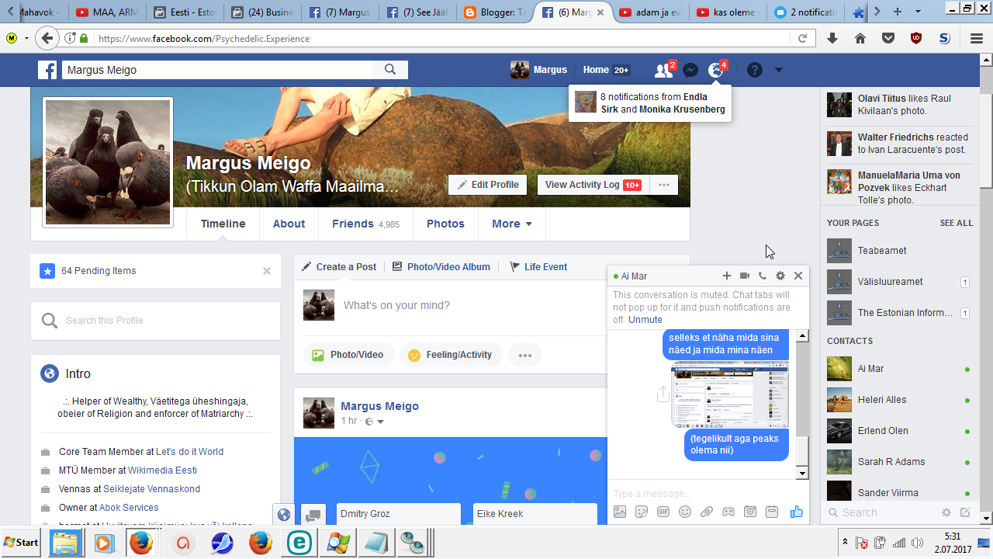Viewport: 993px width, 559px height.
Task: Open the account dropdown arrow in top bar
Action: click(x=779, y=71)
